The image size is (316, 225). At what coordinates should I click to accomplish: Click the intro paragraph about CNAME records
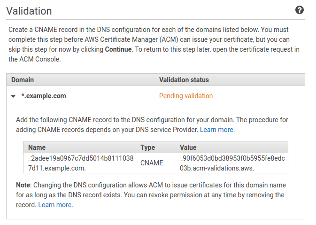pos(154,44)
